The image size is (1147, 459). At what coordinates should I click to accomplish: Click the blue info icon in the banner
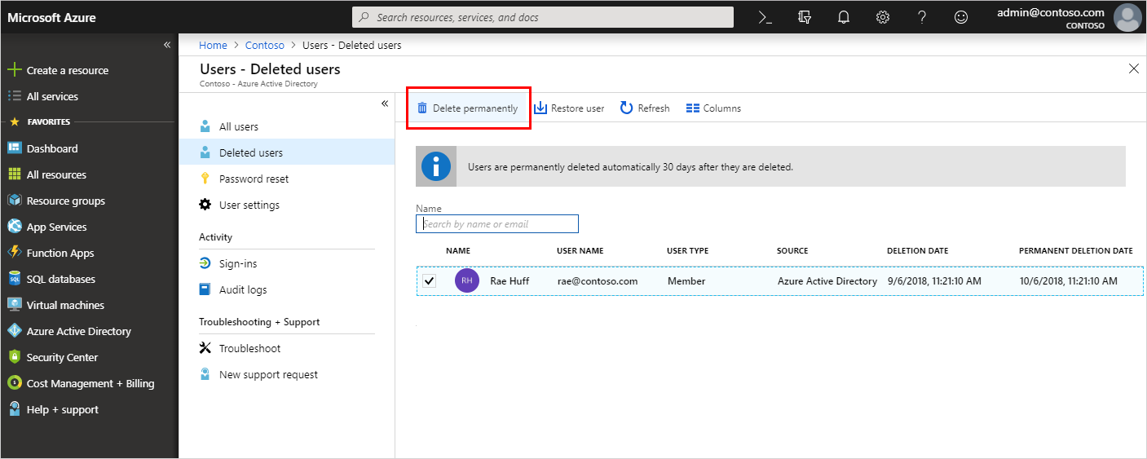pyautogui.click(x=436, y=167)
